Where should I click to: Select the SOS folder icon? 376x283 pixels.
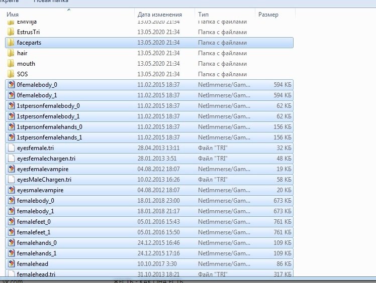pos(11,74)
